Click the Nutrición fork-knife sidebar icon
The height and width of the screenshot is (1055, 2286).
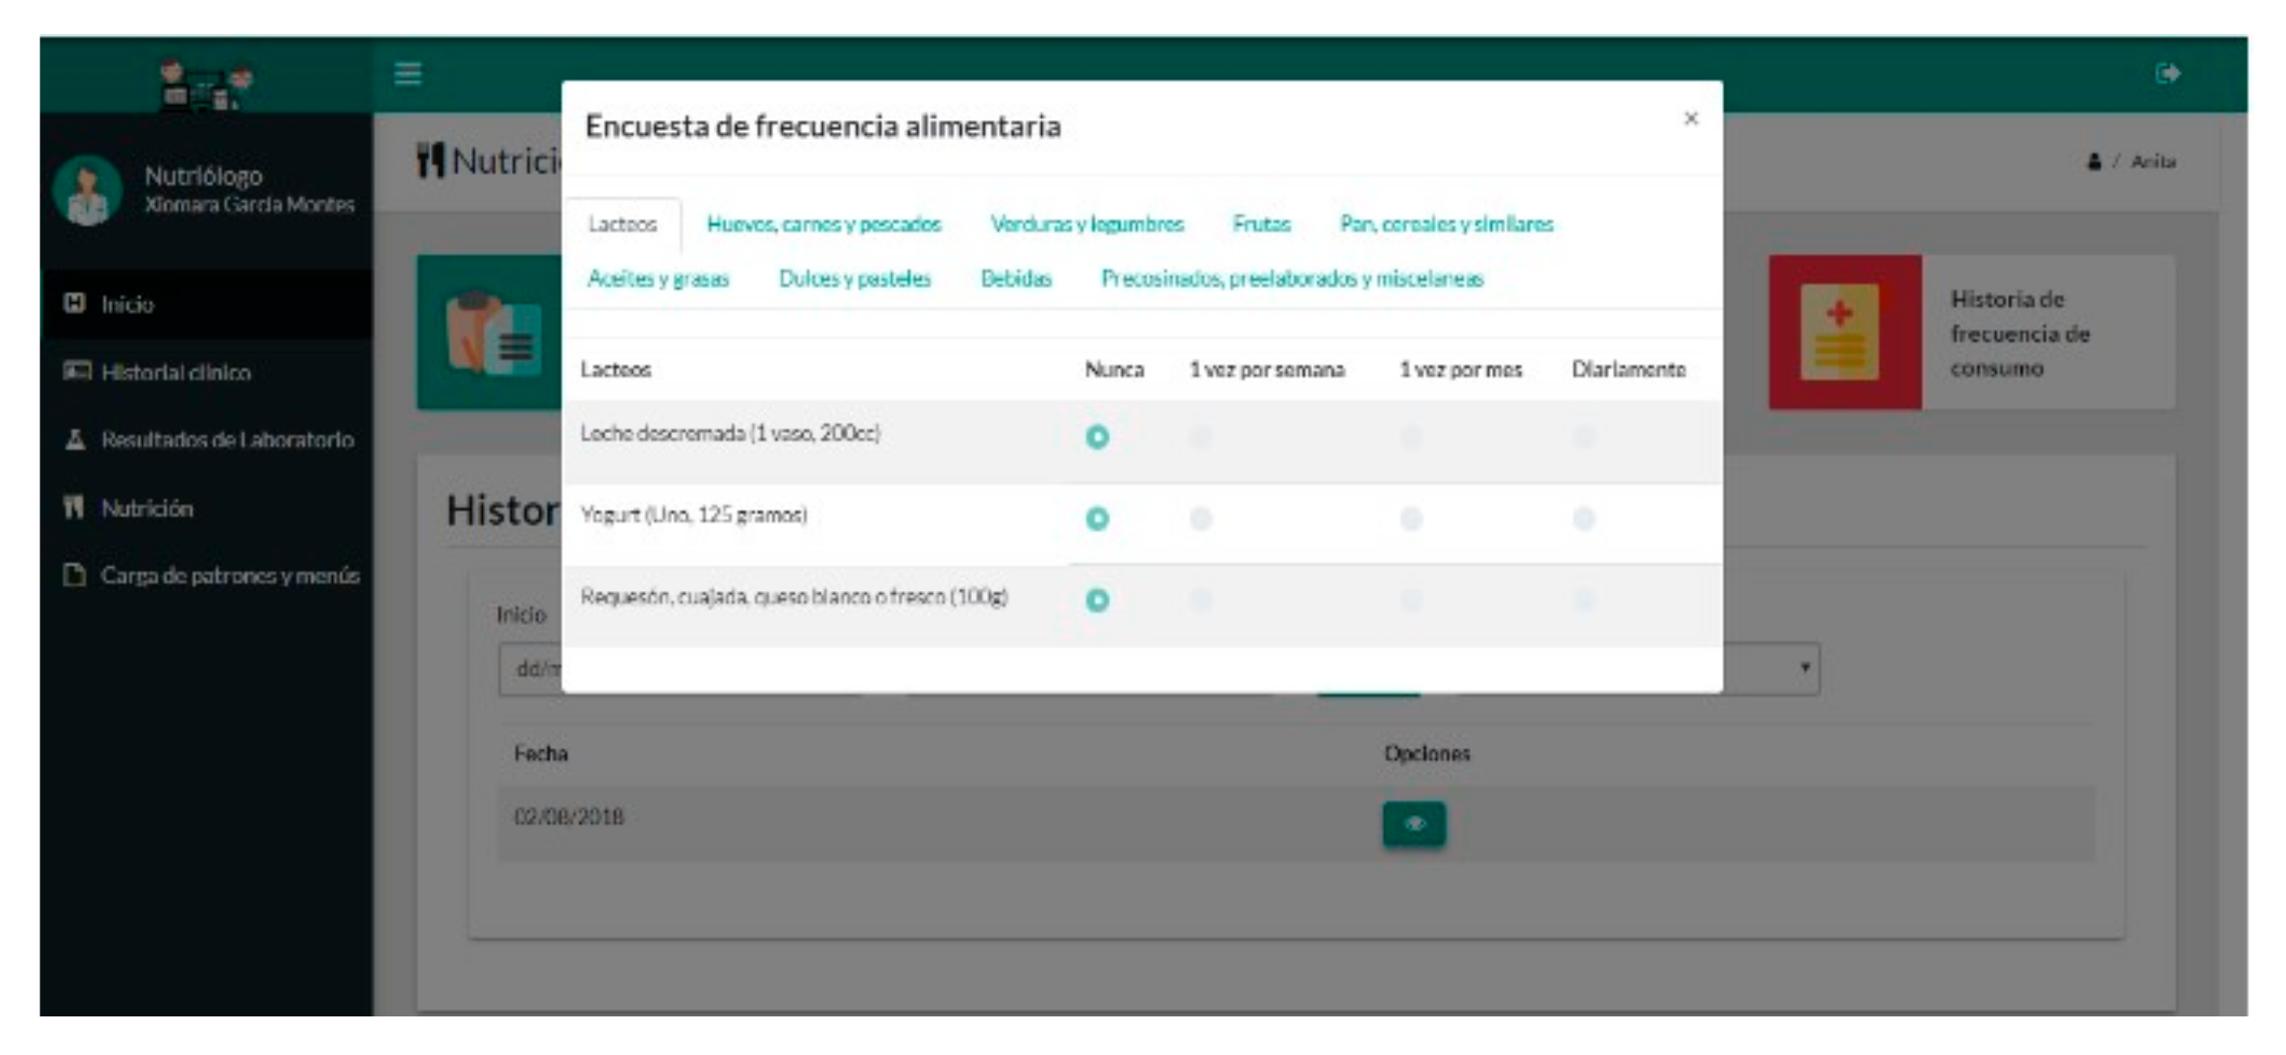[x=74, y=507]
